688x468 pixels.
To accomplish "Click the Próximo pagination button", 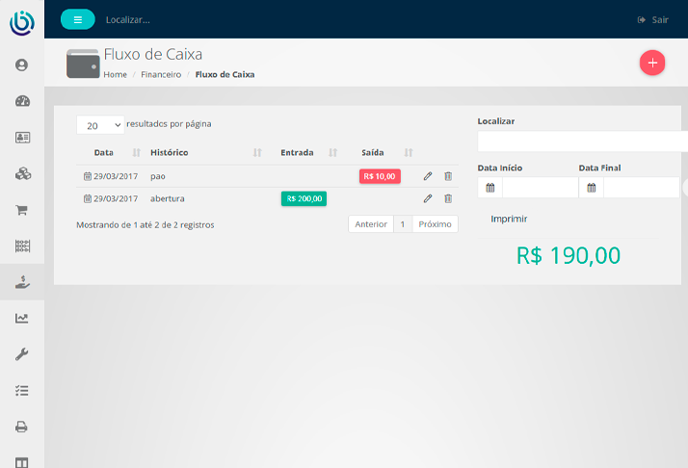I will [x=435, y=224].
